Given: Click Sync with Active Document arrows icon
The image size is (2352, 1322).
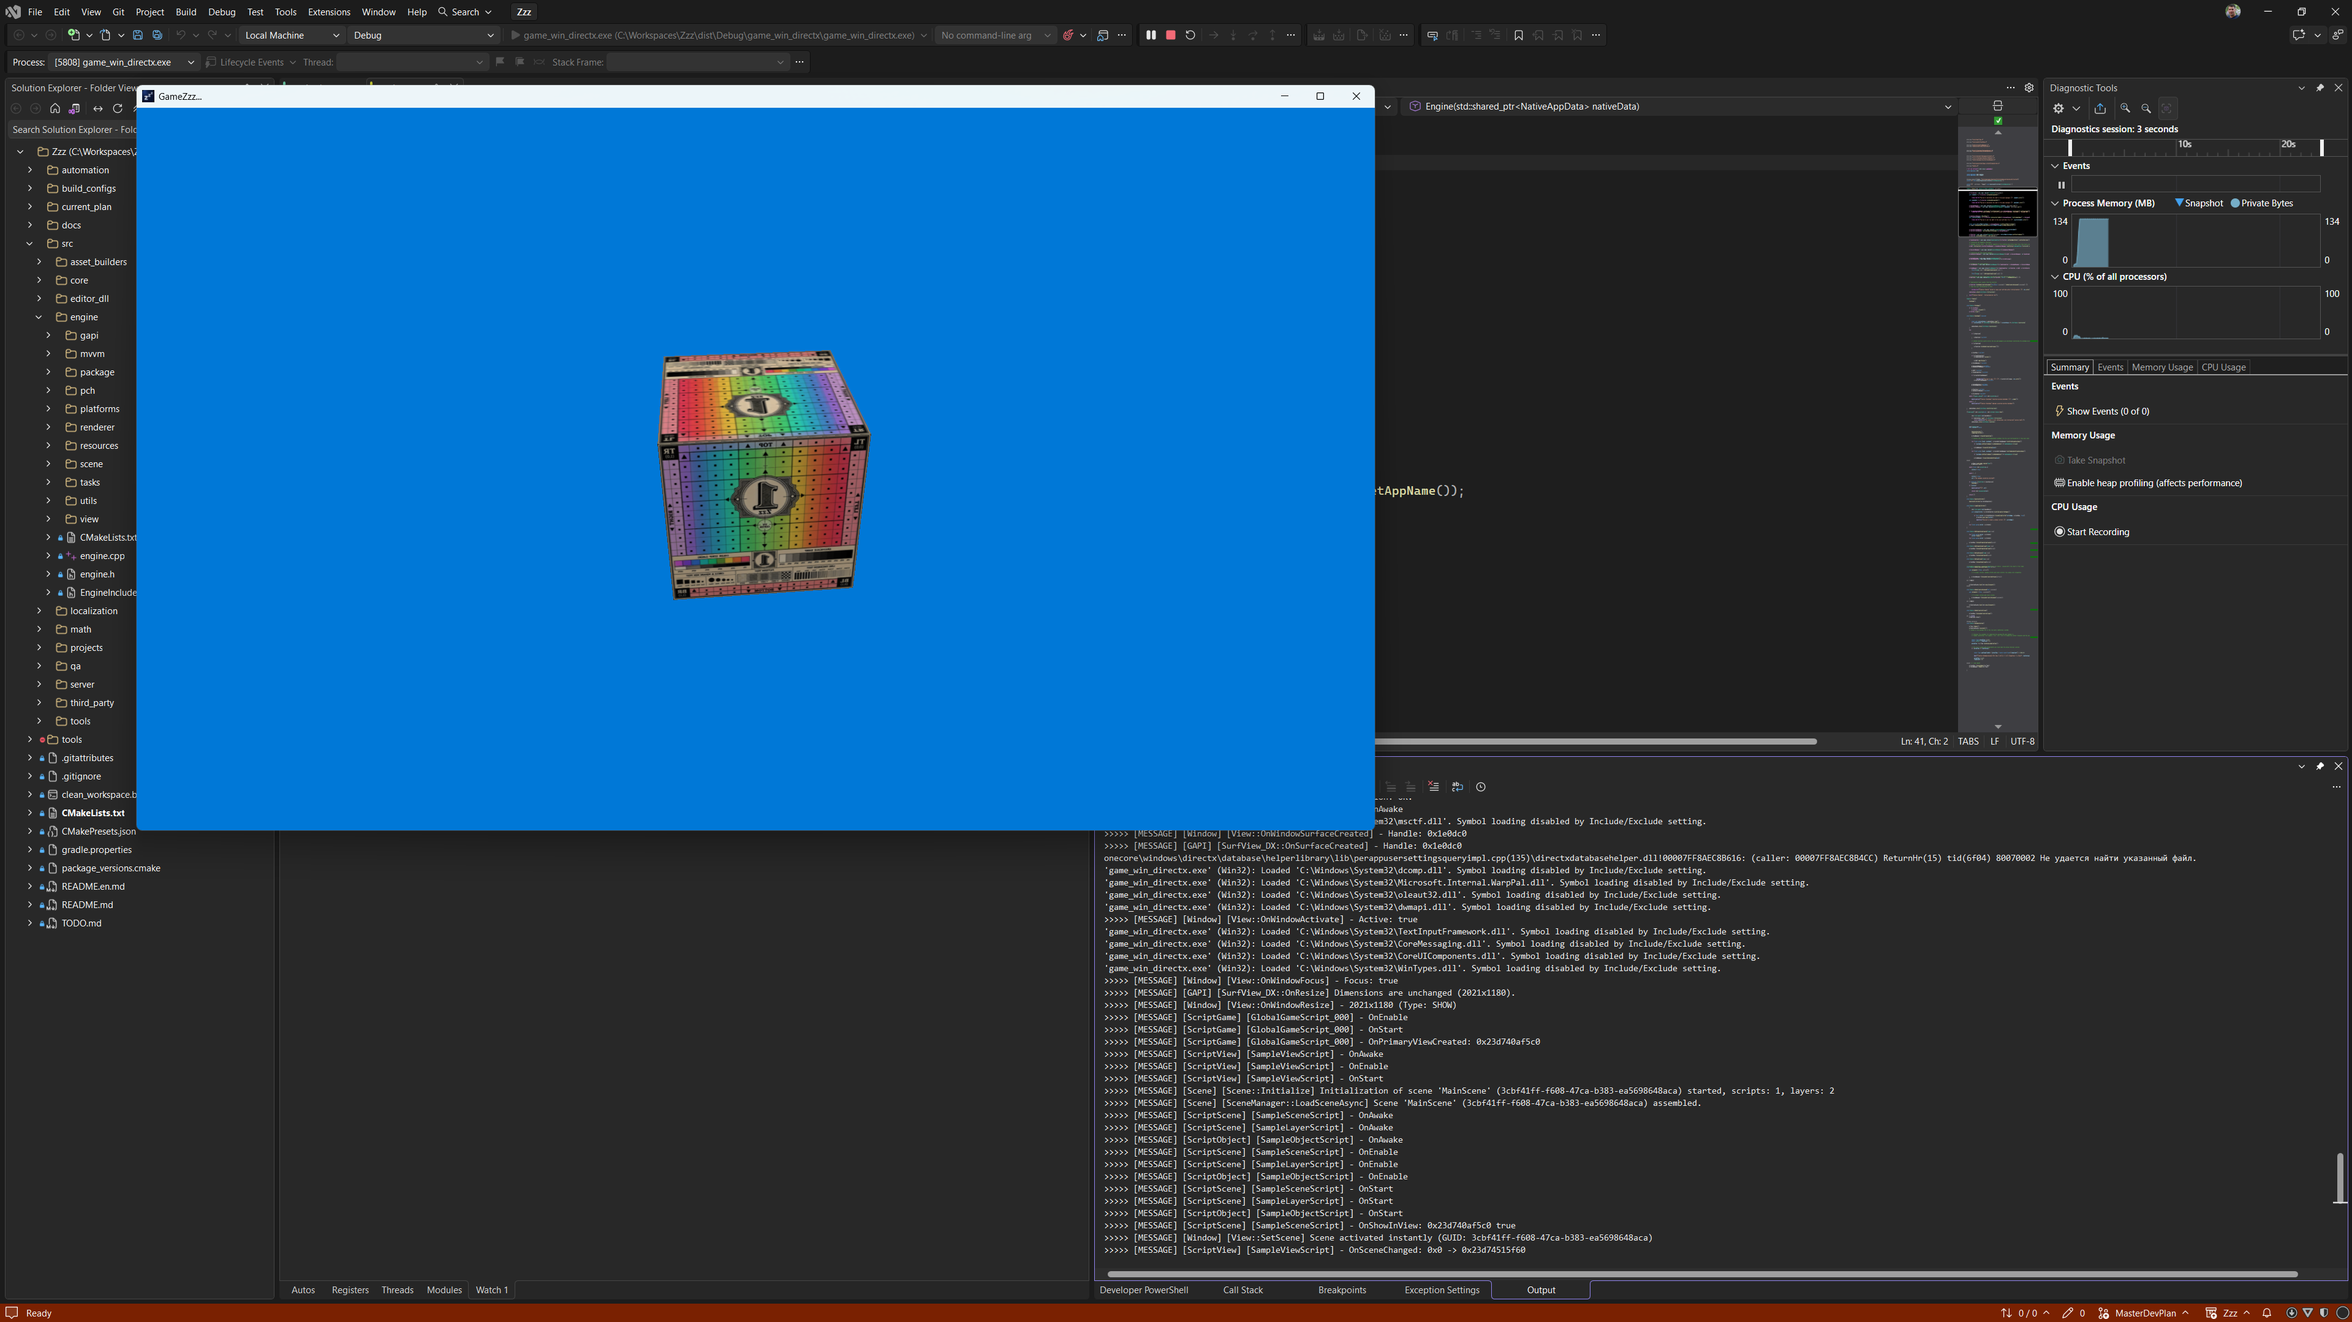Looking at the screenshot, I should coord(97,108).
